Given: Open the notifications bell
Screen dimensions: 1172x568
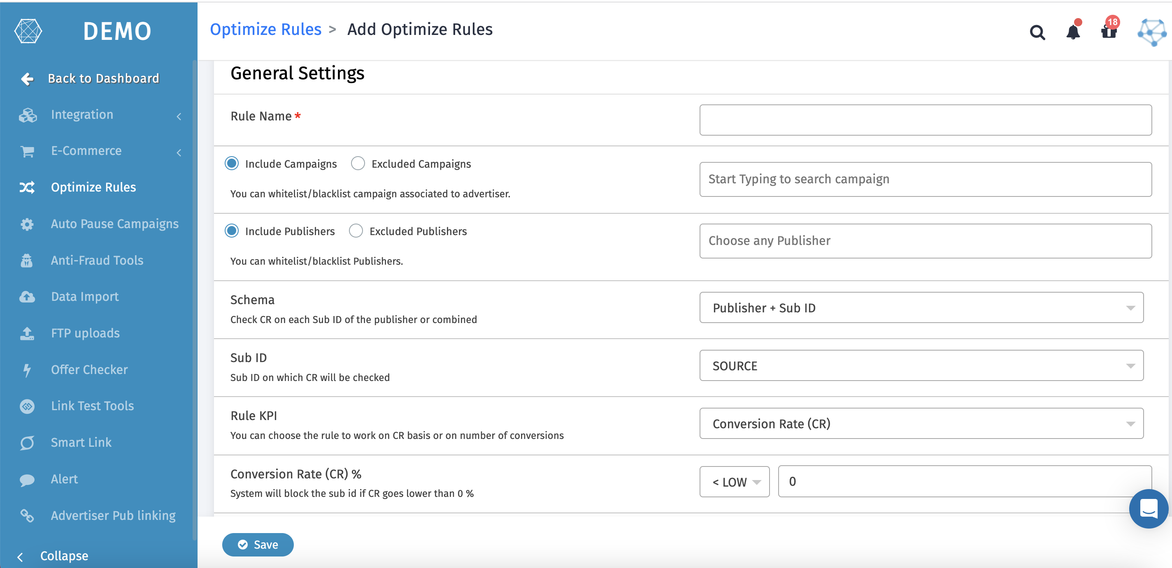Looking at the screenshot, I should click(1073, 31).
